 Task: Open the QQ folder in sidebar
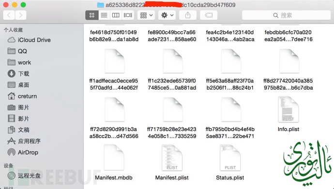pyautogui.click(x=17, y=51)
